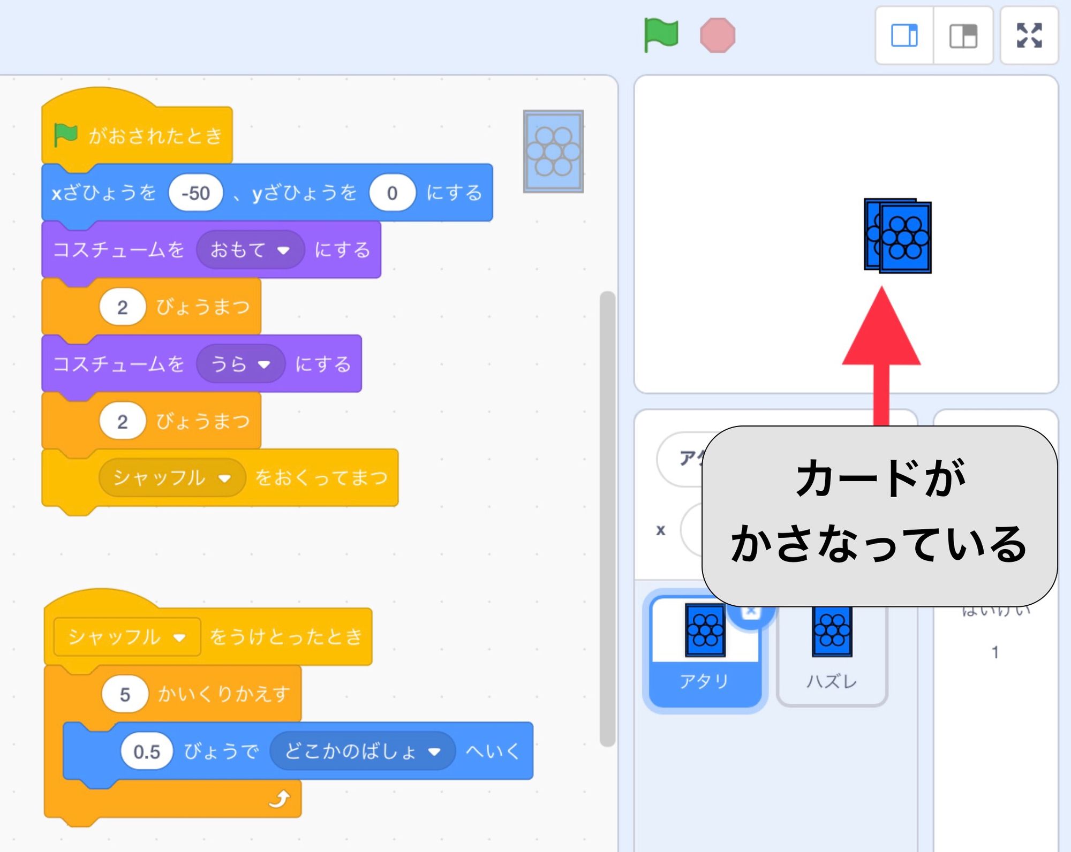Open the どこかのばしょ destination dropdown
The height and width of the screenshot is (852, 1071).
tap(364, 752)
